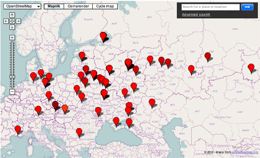Switch to the Osmarender tab

78,6
